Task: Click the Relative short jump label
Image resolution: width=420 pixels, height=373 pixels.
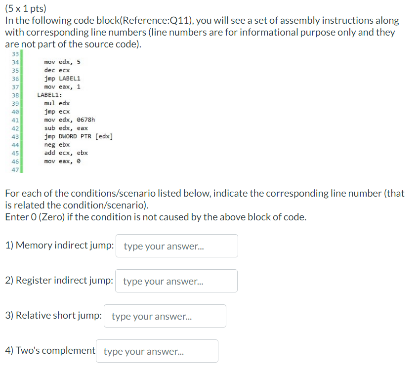Action: [x=52, y=315]
